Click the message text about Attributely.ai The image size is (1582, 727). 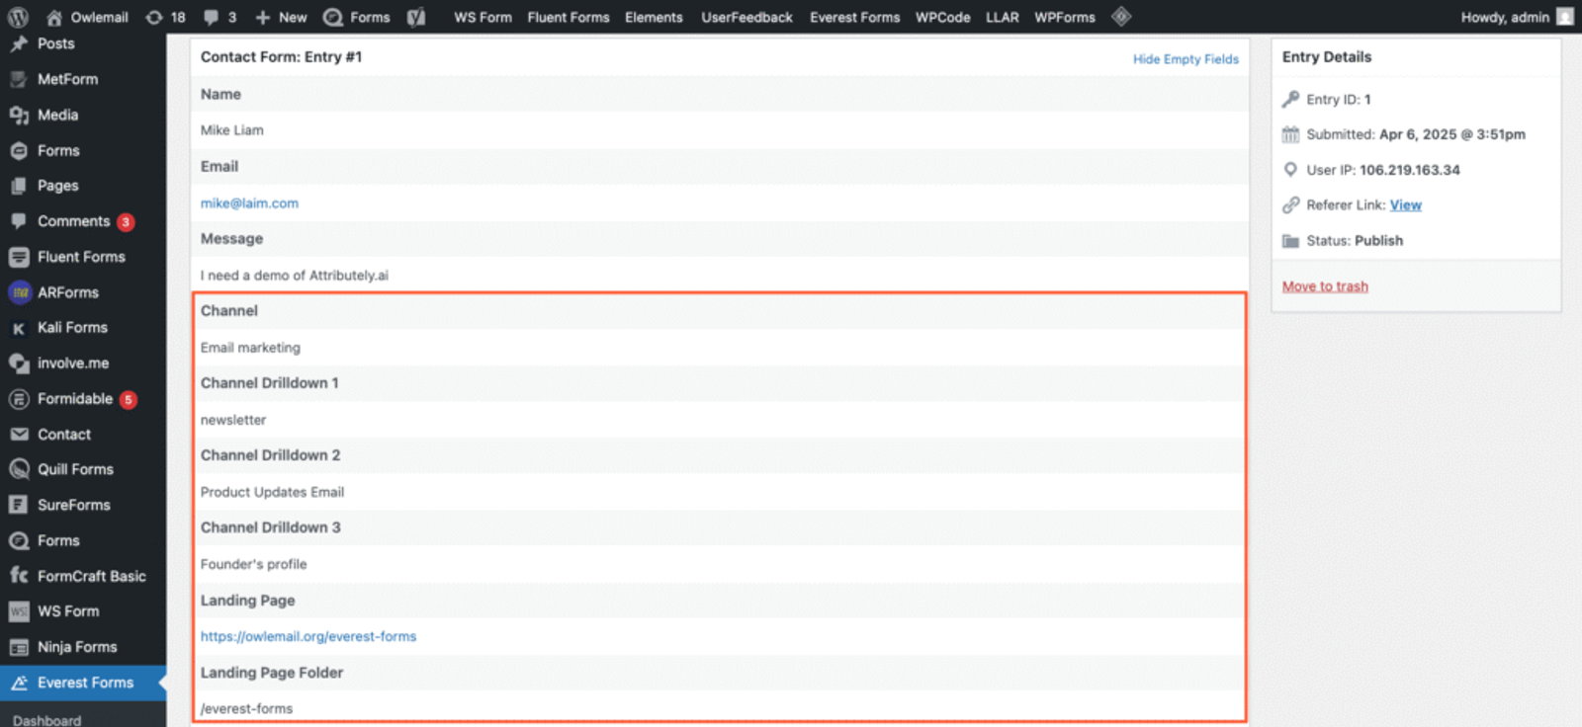coord(295,276)
